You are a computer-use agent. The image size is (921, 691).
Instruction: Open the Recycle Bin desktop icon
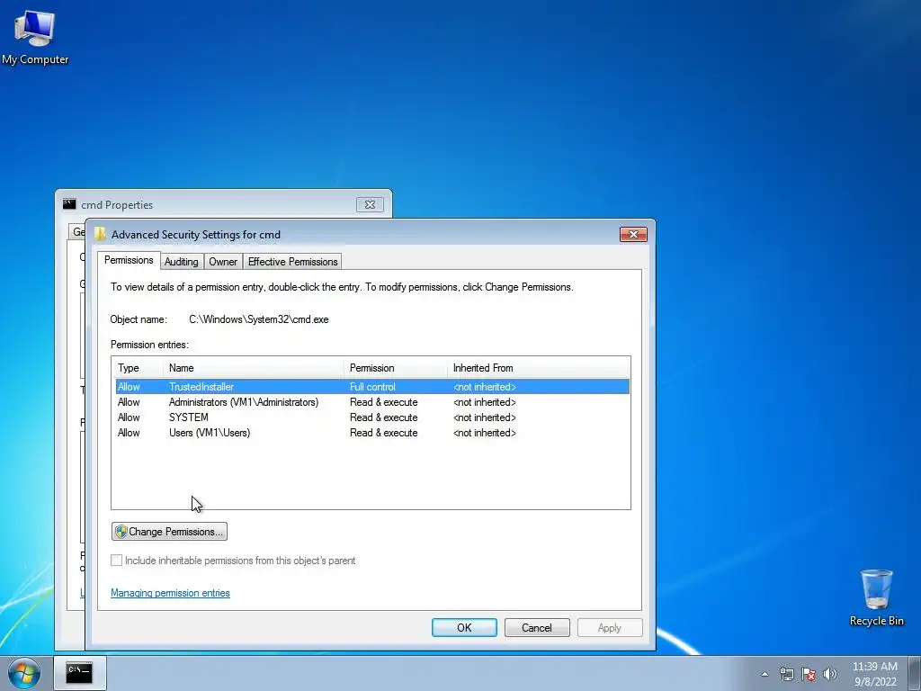[876, 597]
